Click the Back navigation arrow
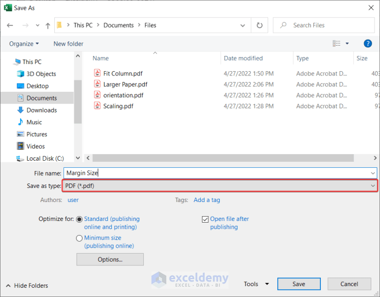The width and height of the screenshot is (380, 297). pyautogui.click(x=10, y=25)
